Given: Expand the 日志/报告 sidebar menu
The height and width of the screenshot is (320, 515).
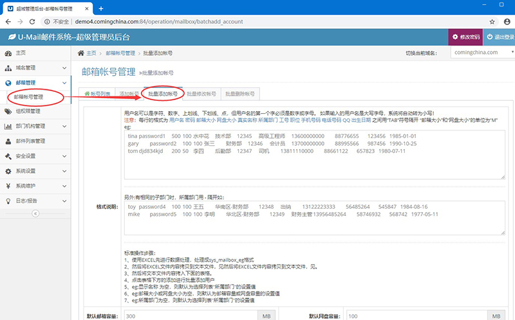Looking at the screenshot, I should (x=35, y=200).
